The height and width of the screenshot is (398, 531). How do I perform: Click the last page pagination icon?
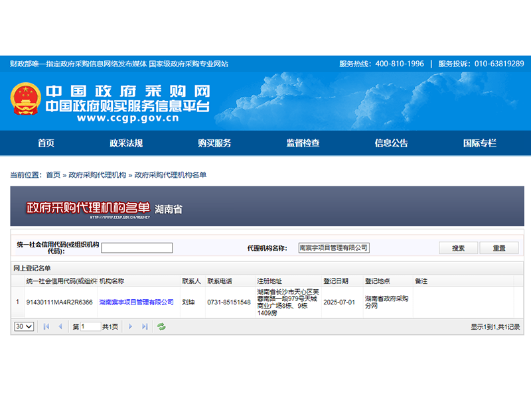[145, 326]
